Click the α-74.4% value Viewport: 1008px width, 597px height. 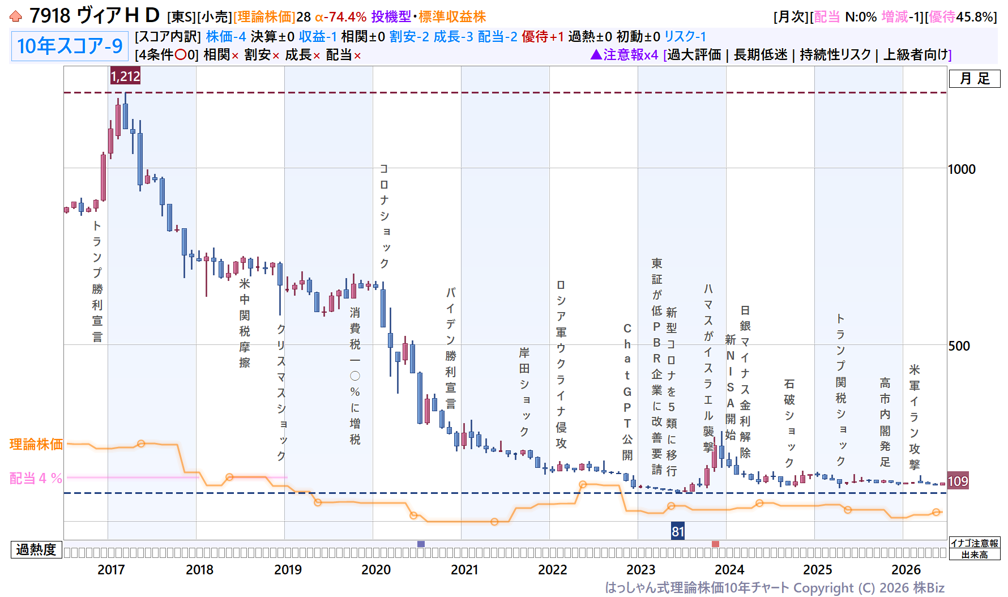341,17
